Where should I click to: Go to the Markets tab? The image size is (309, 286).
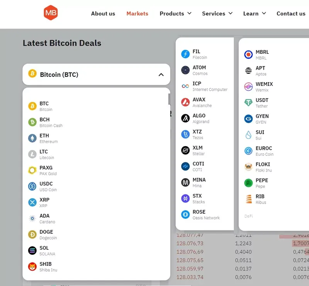point(138,14)
